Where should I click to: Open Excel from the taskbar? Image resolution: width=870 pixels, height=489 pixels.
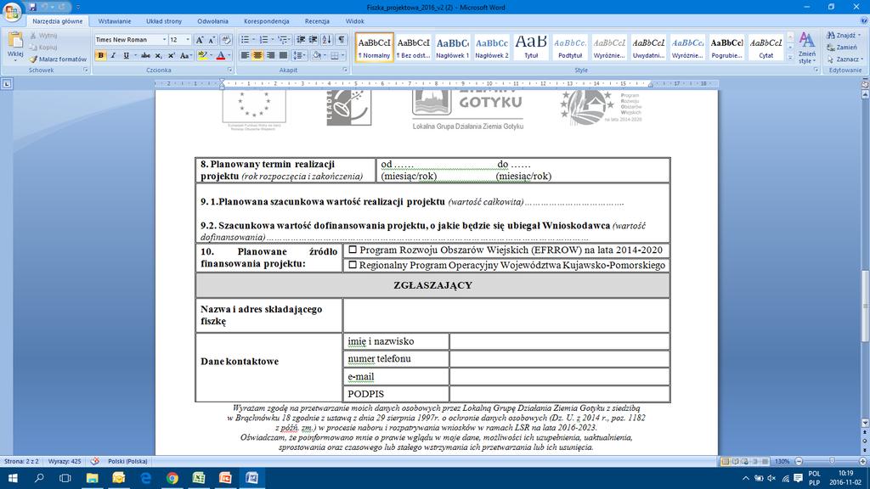[x=199, y=478]
